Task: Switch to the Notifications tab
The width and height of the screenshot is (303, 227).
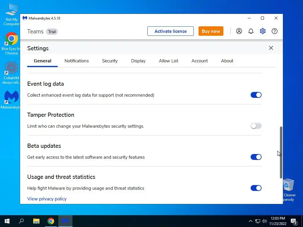Action: (77, 61)
